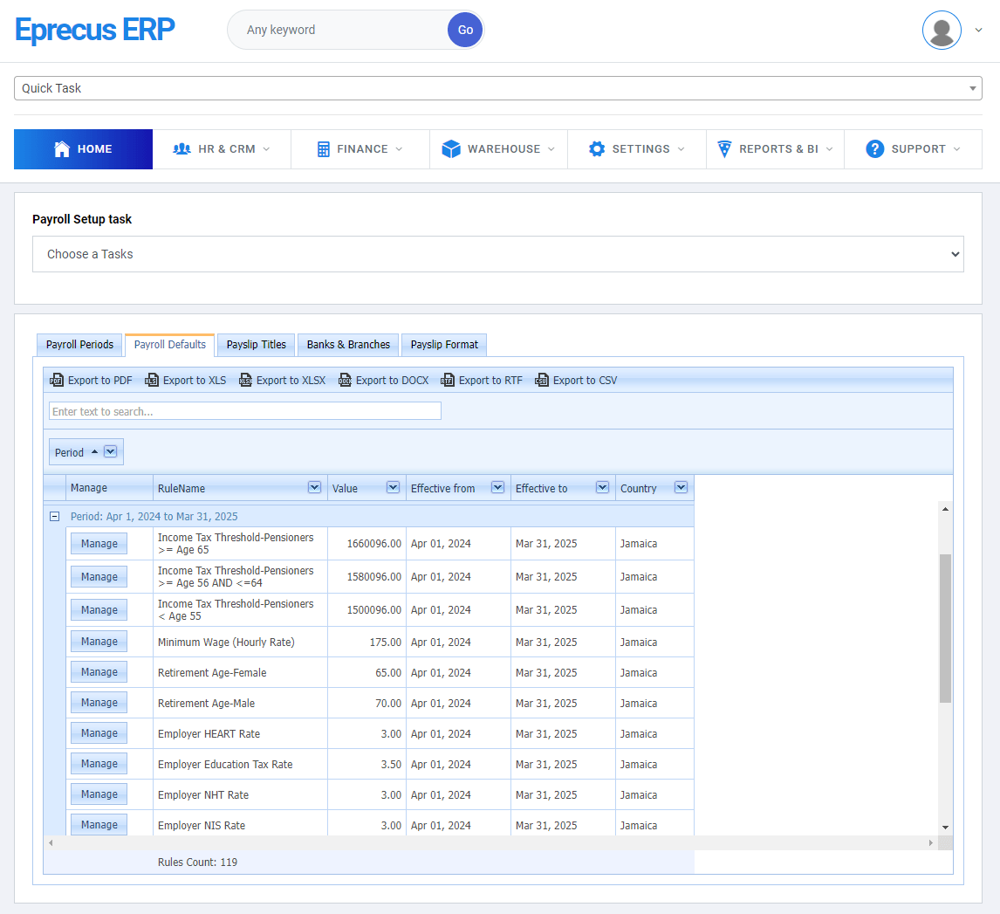Click the value 1660096.00 cell
1000x914 pixels.
pos(366,544)
